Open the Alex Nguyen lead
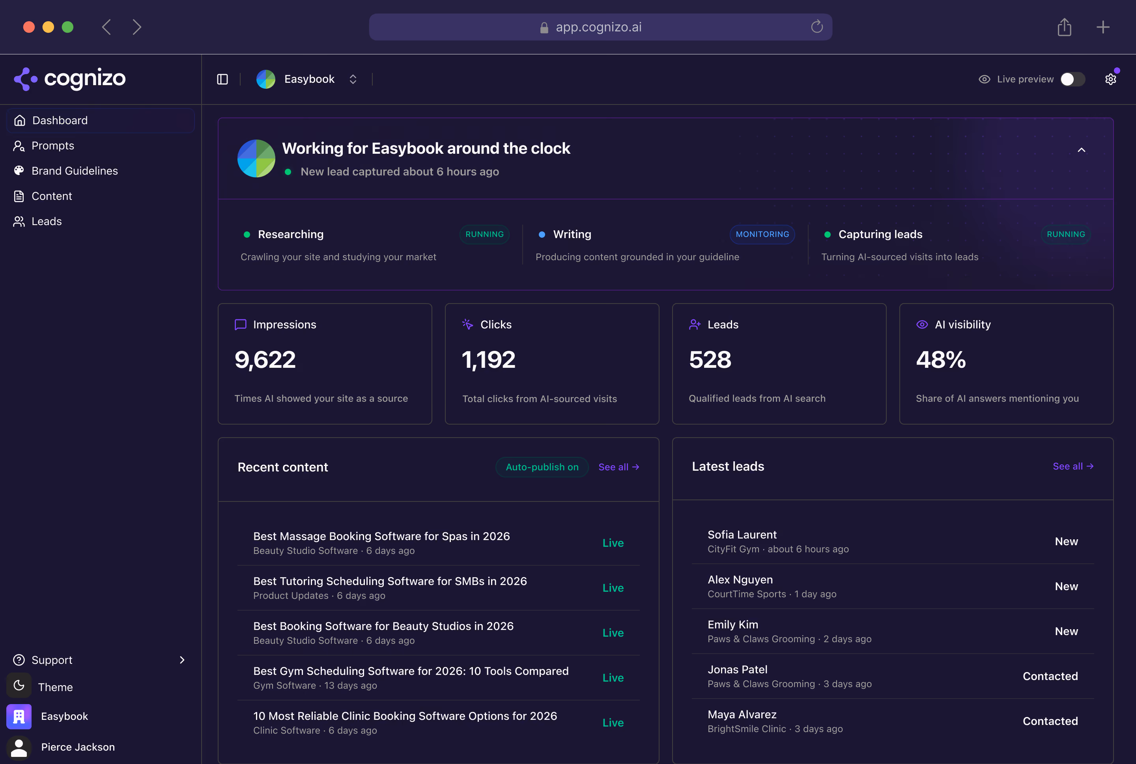Screen dimensions: 1136x764 pos(893,587)
